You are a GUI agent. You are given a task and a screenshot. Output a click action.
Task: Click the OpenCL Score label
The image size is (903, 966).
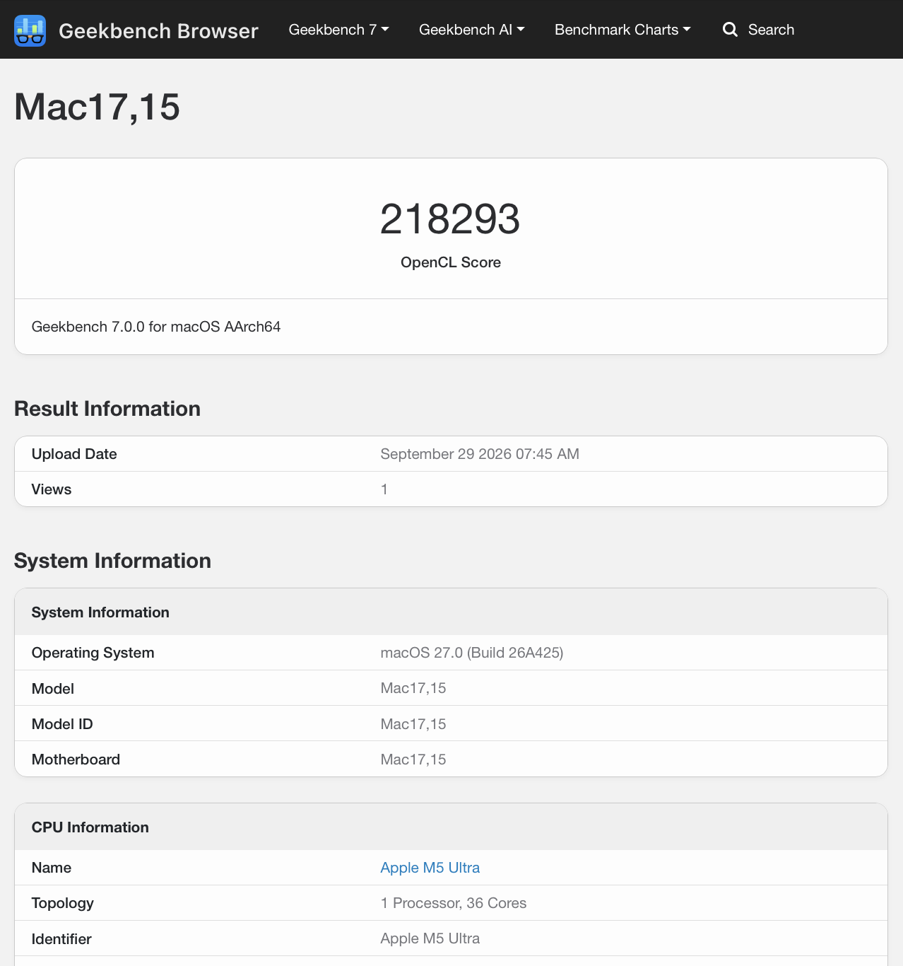pyautogui.click(x=451, y=262)
